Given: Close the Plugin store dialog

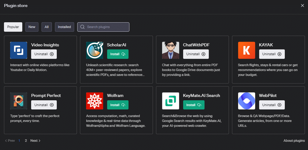Looking at the screenshot, I should [302, 6].
